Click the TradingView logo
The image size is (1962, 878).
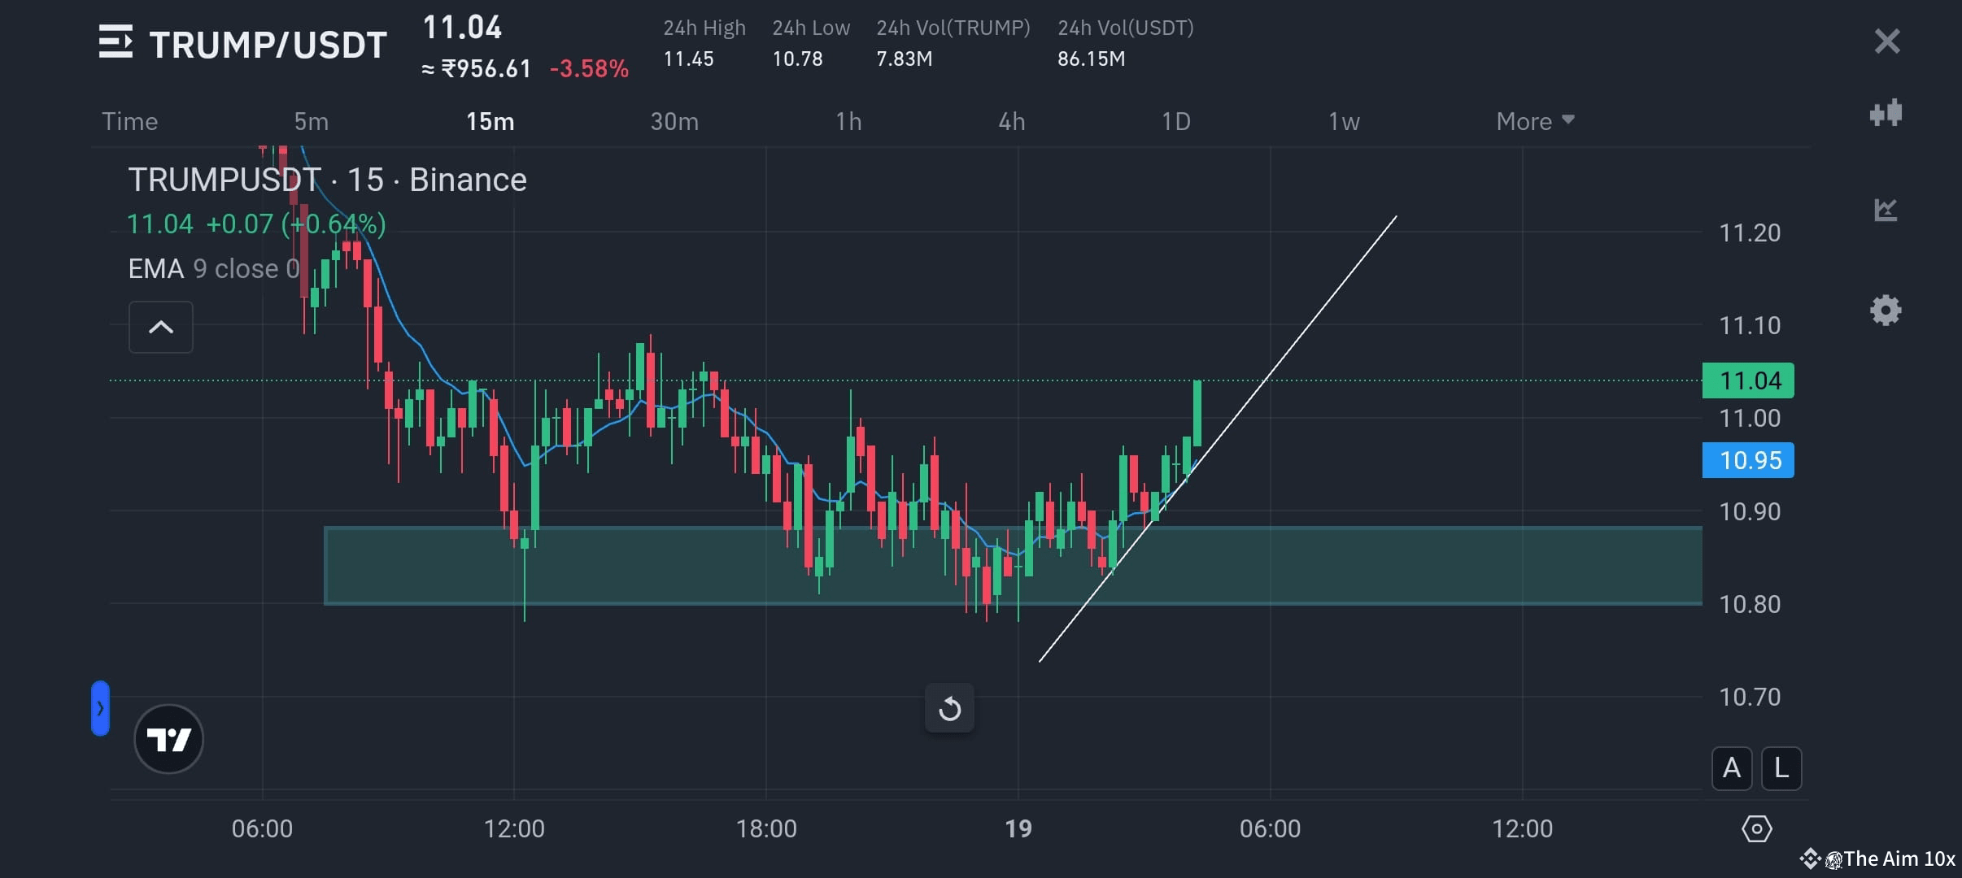(x=168, y=738)
